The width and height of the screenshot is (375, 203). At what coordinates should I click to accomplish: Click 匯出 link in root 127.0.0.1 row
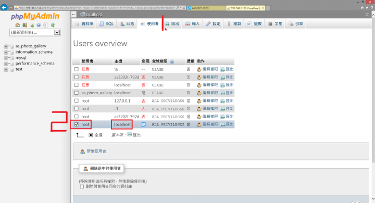pos(230,100)
